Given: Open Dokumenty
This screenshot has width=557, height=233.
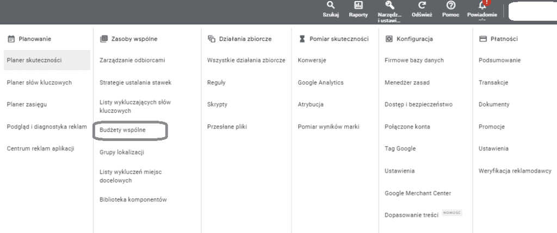Looking at the screenshot, I should [494, 105].
